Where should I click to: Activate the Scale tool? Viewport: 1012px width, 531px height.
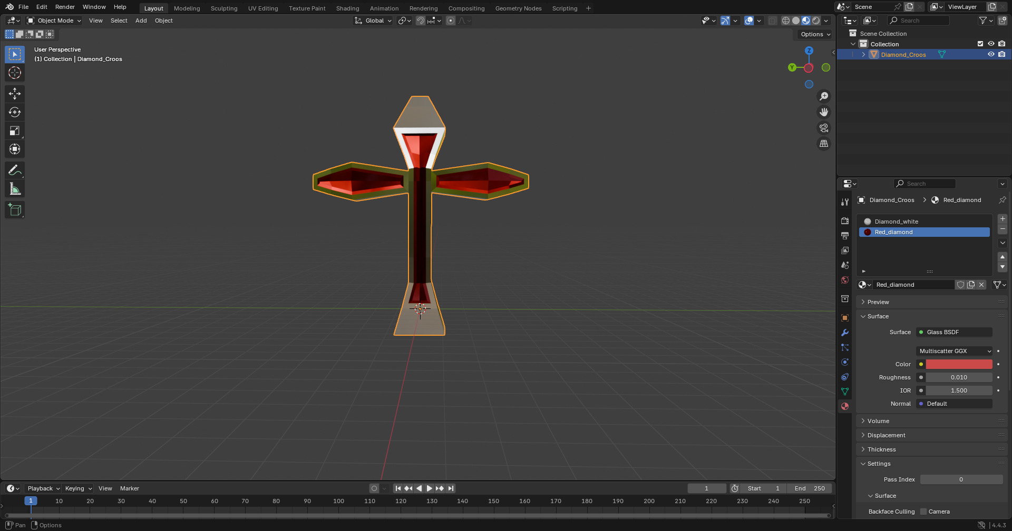click(15, 131)
